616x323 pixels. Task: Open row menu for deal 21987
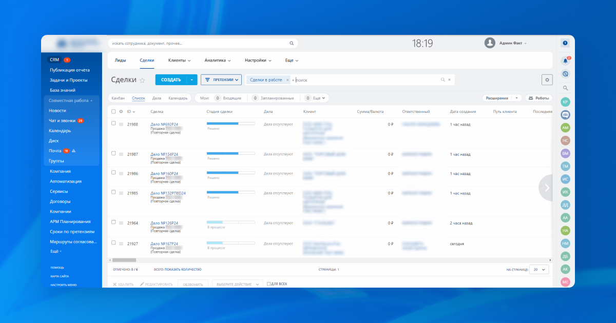[x=121, y=154]
